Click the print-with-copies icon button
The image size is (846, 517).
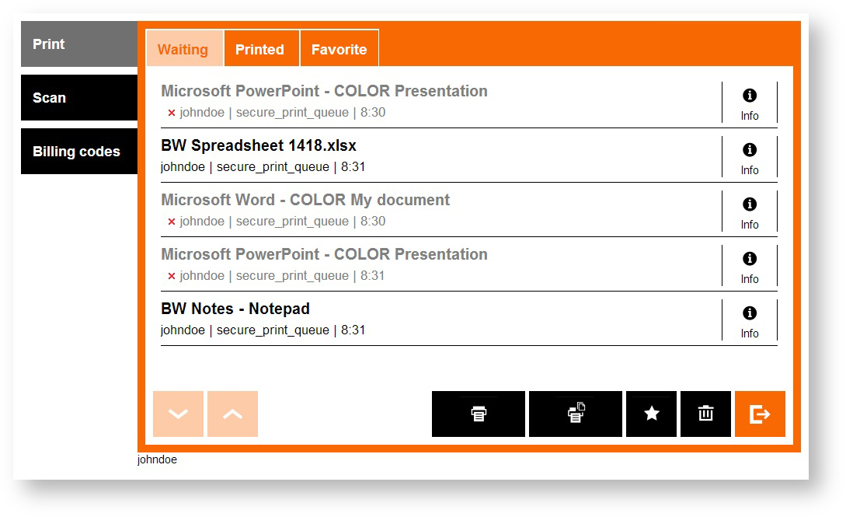click(575, 414)
